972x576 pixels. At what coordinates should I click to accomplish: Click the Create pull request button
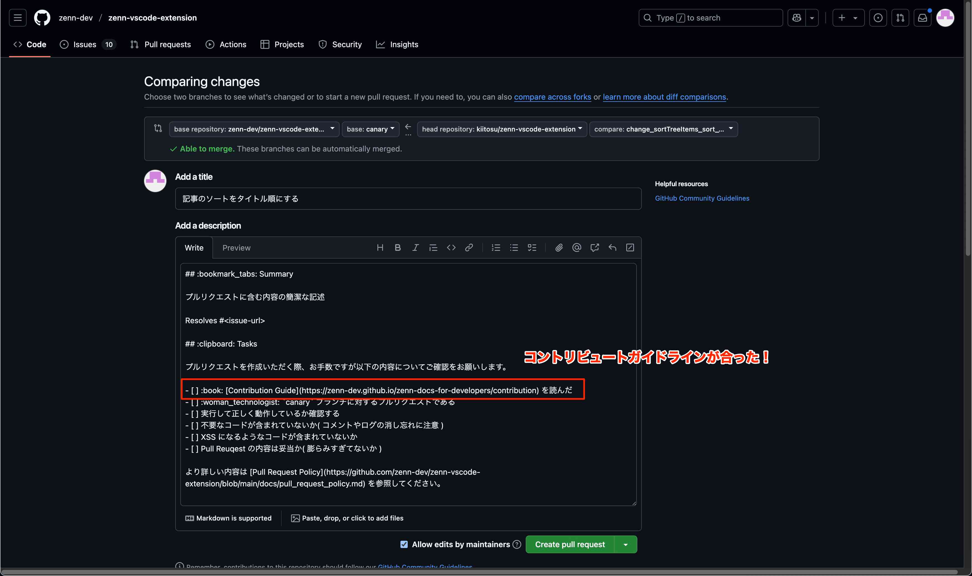tap(570, 544)
